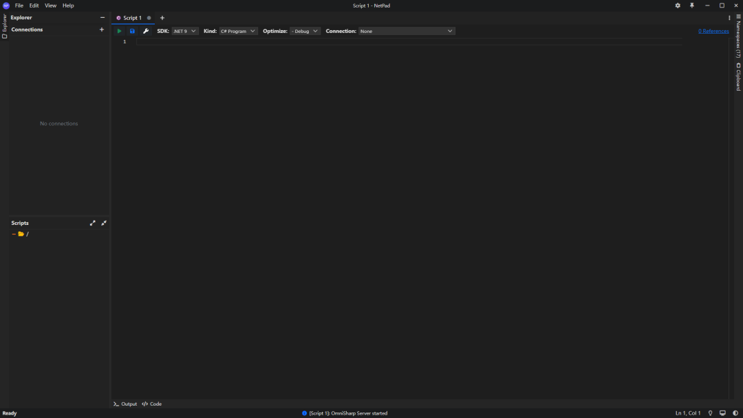Open settings via the gear icon in the title bar

pyautogui.click(x=678, y=5)
